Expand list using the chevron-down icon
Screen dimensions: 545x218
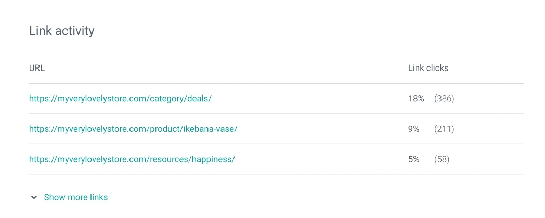[34, 198]
